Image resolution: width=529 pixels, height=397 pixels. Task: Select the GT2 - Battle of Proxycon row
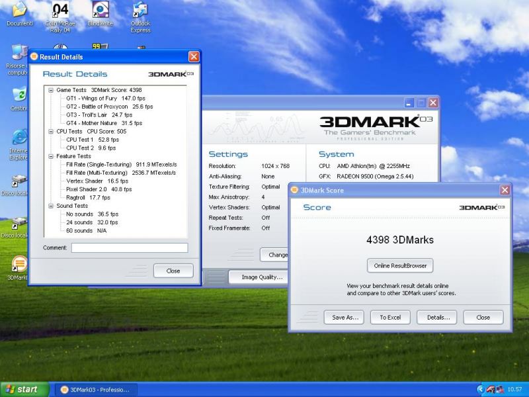tap(109, 107)
